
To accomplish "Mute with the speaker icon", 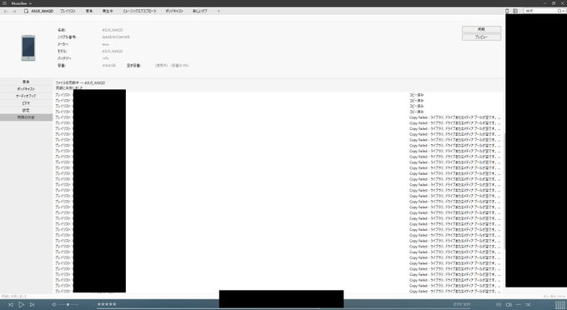I will tap(53, 304).
